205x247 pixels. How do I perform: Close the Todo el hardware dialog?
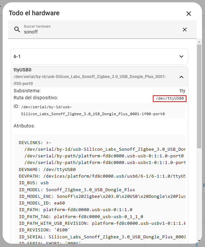tap(189, 14)
